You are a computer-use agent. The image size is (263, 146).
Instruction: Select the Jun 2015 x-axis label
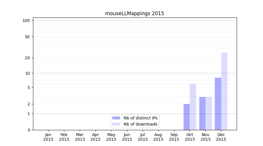[x=127, y=137]
